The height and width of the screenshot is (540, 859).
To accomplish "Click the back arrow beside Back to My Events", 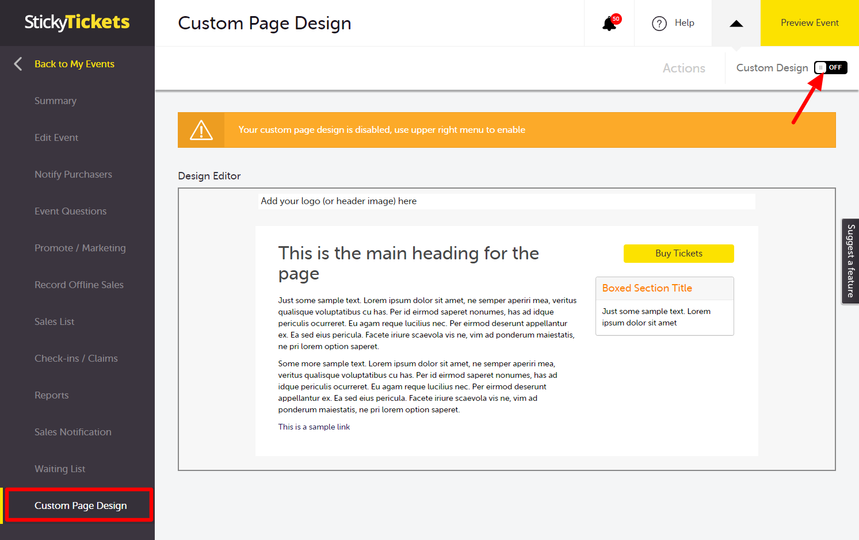I will pyautogui.click(x=18, y=63).
